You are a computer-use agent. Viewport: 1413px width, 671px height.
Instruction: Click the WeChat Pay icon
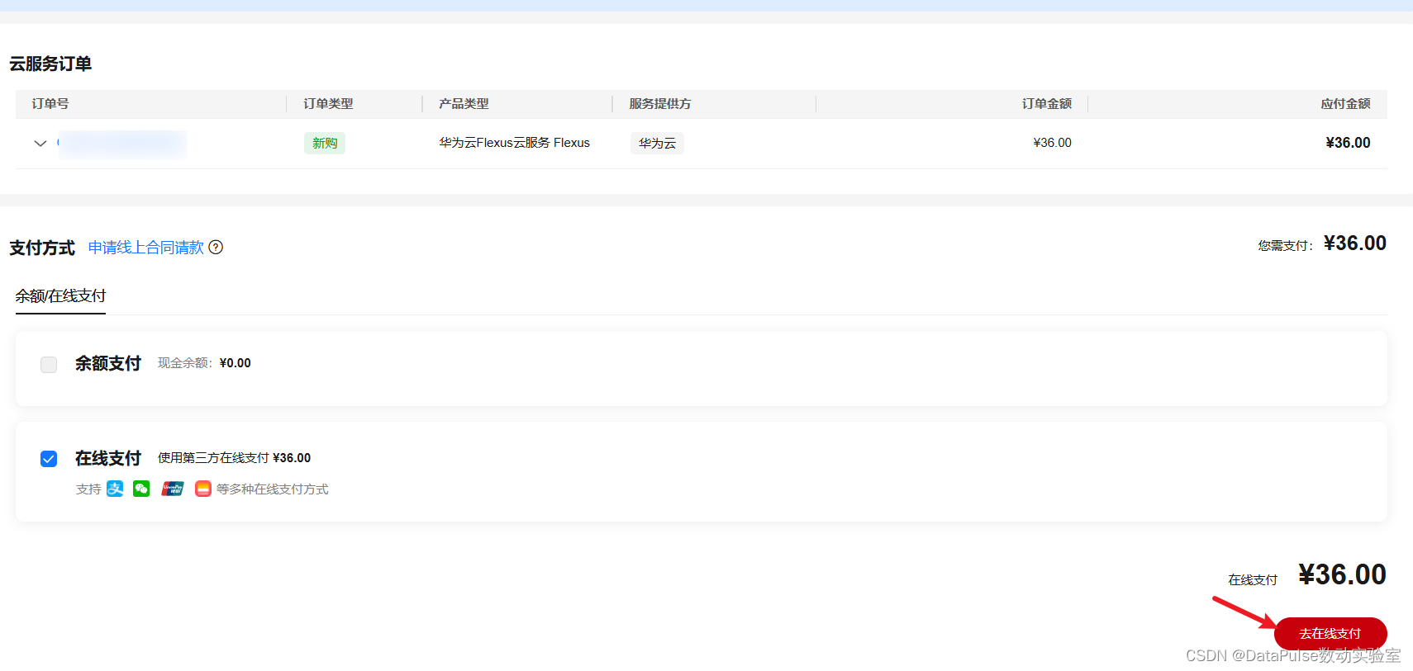[141, 489]
